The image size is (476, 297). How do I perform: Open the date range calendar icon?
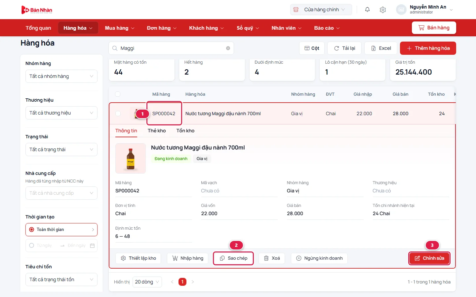(92, 246)
